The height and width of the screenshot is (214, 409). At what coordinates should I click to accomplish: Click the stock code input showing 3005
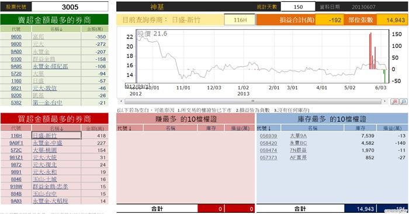[x=70, y=7]
